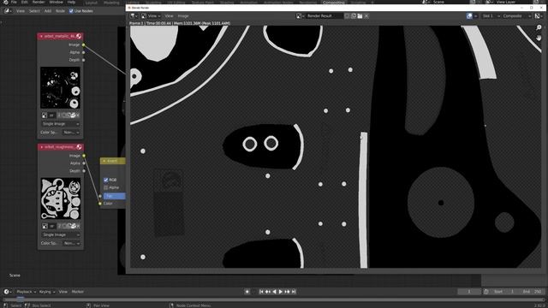This screenshot has height=308, width=548.
Task: Open the Composite pass dropdown
Action: click(516, 16)
